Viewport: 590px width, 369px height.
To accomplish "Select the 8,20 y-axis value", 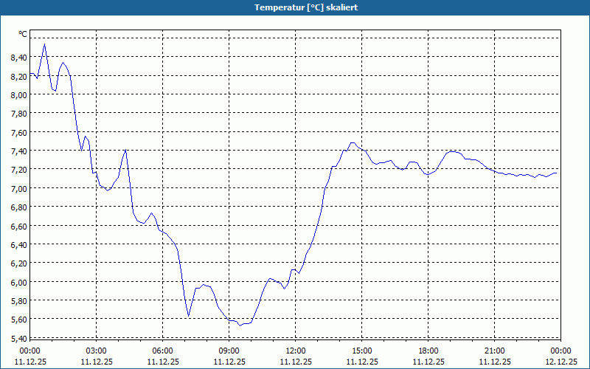I will click(19, 77).
